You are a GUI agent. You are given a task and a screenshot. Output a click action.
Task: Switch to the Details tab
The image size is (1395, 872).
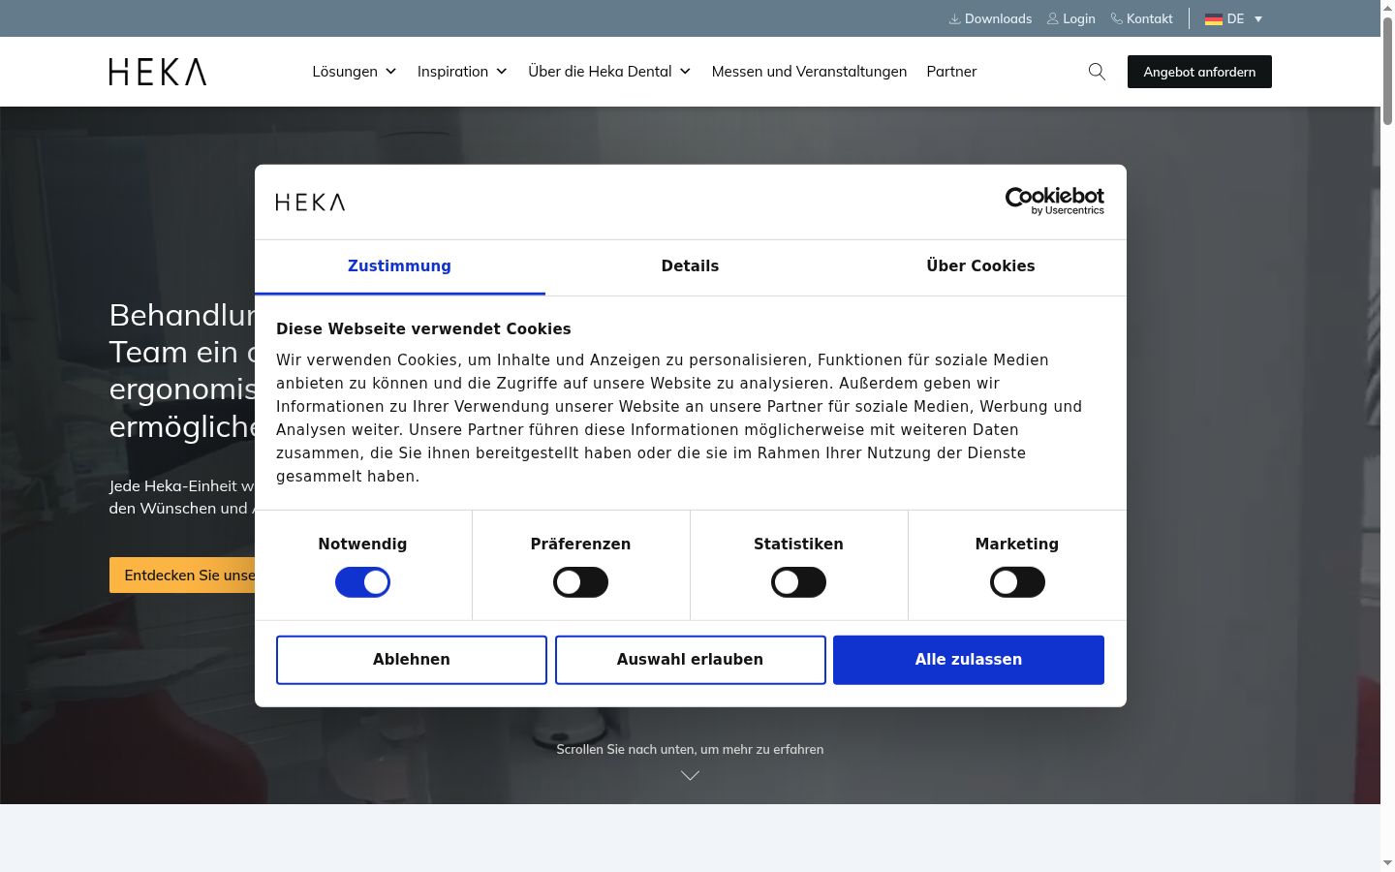pyautogui.click(x=690, y=266)
